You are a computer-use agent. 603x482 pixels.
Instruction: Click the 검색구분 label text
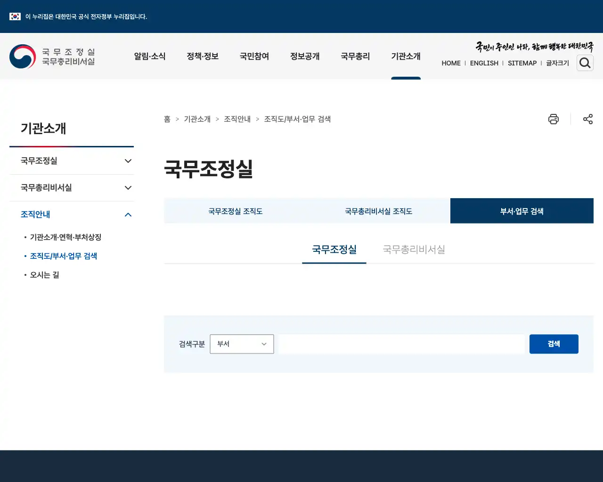pyautogui.click(x=192, y=344)
